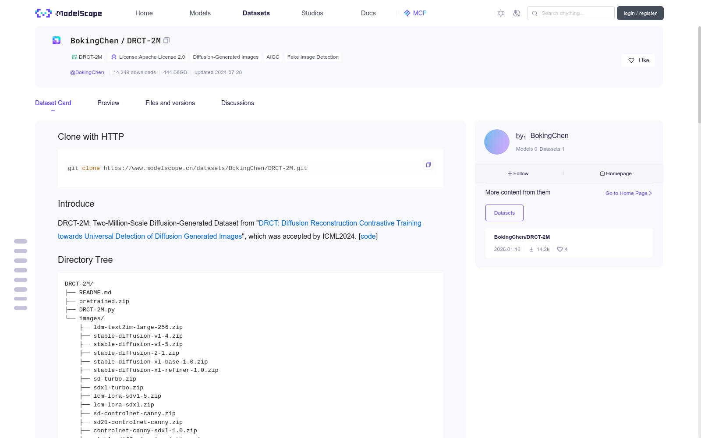Click the Clone with HTTP heading
Viewport: 701px width, 438px height.
(91, 137)
